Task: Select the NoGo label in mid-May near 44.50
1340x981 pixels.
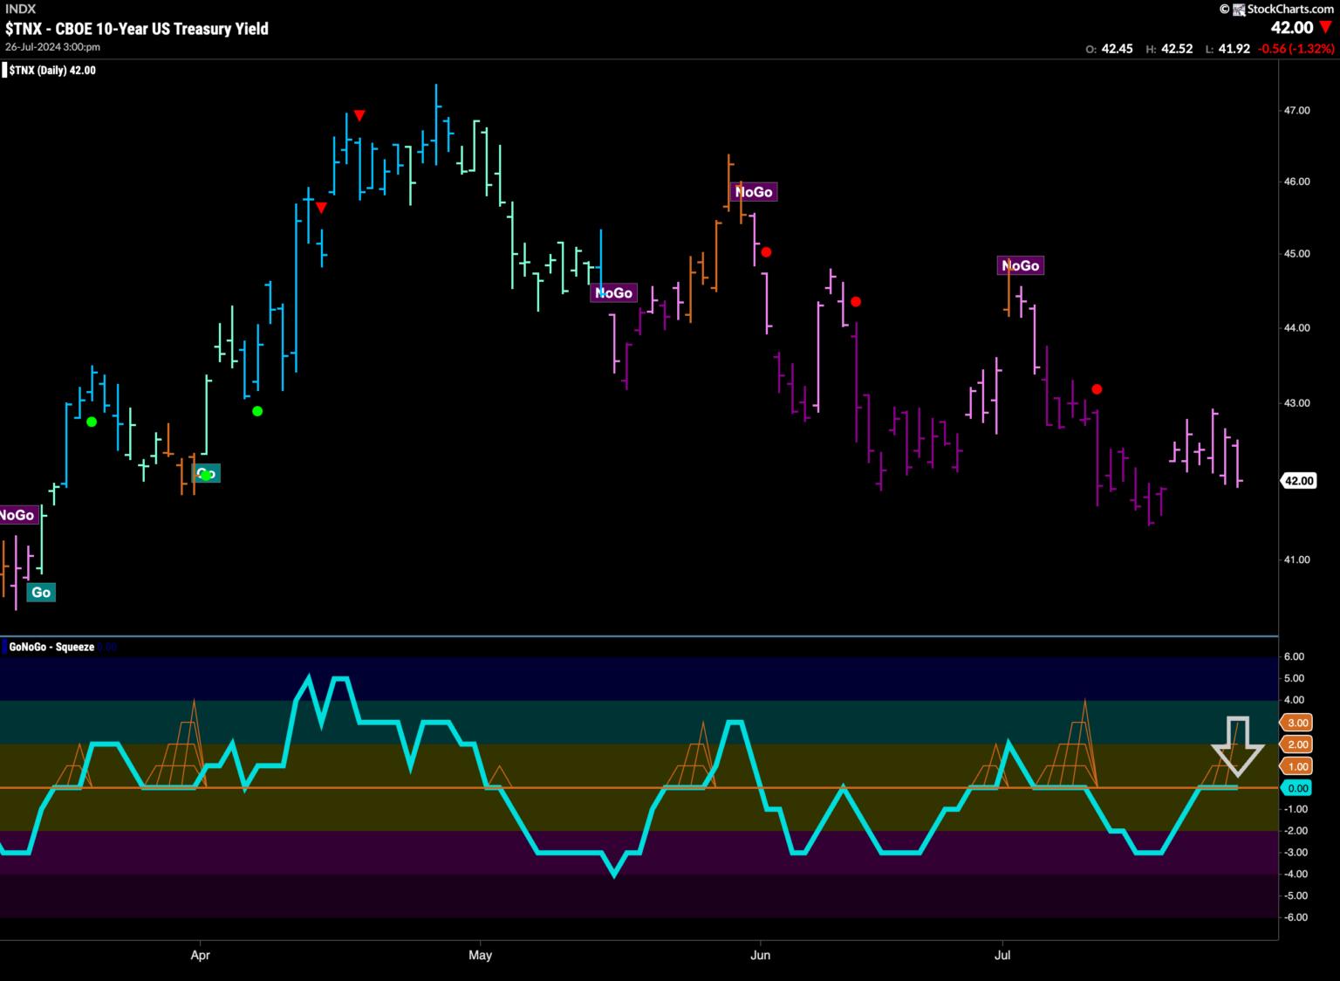Action: 613,293
